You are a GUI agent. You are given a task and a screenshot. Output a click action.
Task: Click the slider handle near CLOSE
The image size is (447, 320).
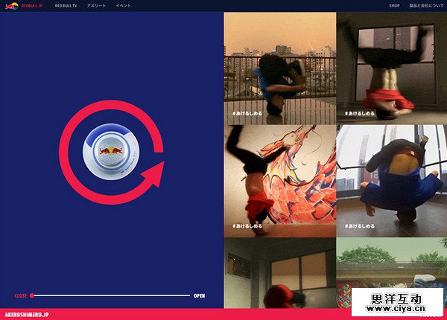pos(32,295)
